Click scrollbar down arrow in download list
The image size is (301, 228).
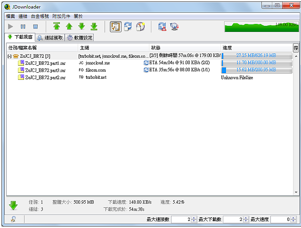296,192
